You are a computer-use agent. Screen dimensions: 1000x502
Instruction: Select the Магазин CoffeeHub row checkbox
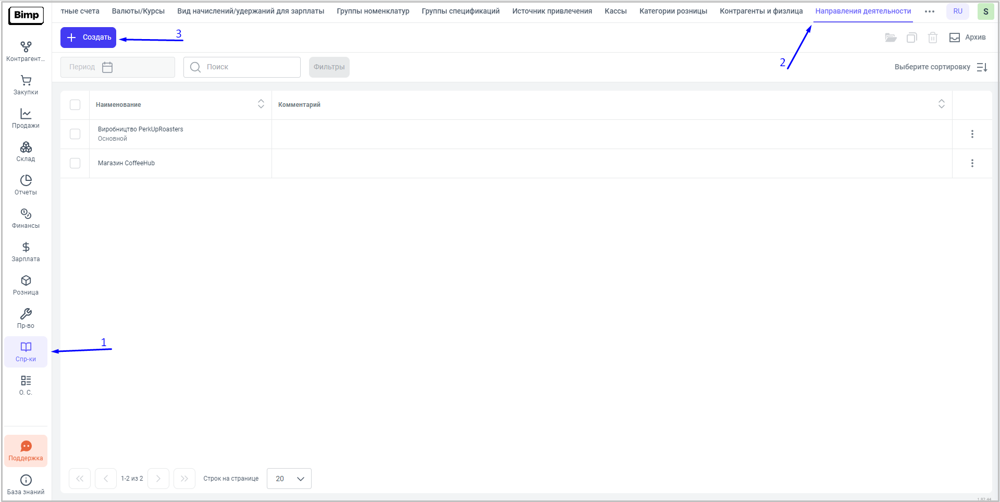(x=75, y=163)
